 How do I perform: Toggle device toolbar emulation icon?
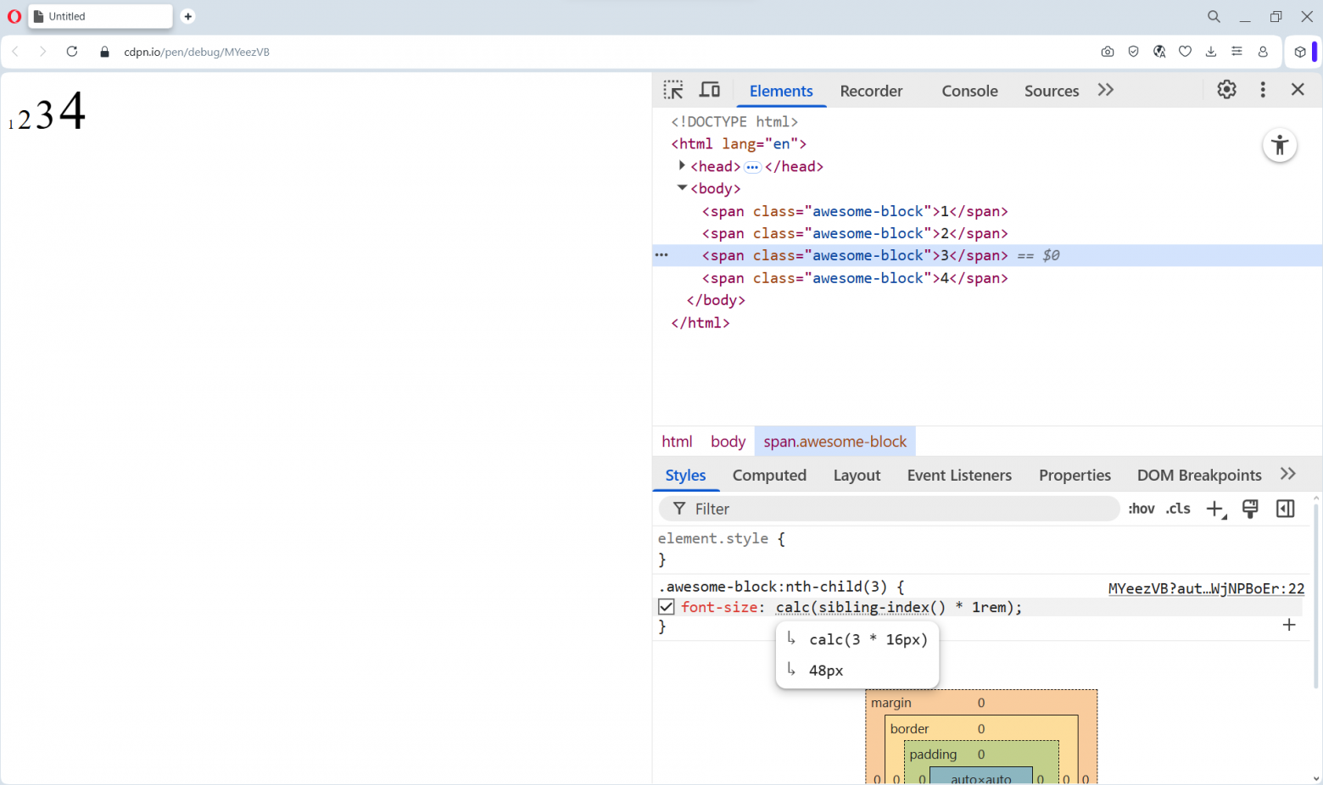[709, 90]
